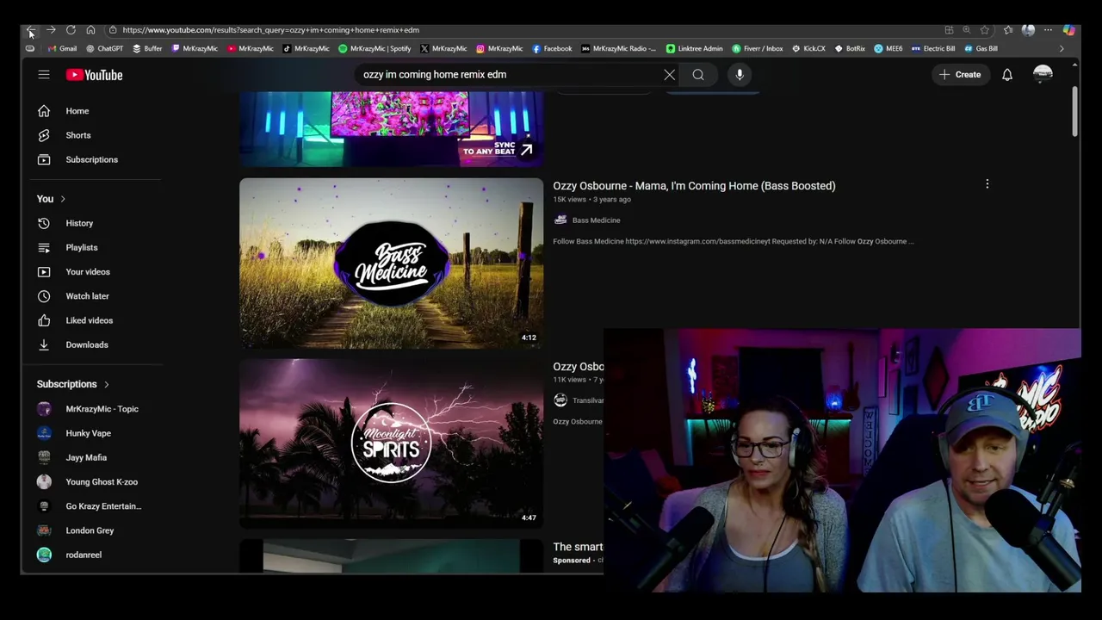Open the Gas Bill bookmark
This screenshot has width=1102, height=620.
click(x=981, y=49)
